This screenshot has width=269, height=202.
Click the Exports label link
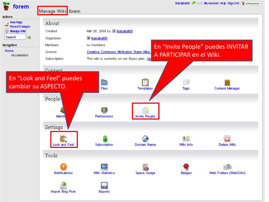click(104, 191)
